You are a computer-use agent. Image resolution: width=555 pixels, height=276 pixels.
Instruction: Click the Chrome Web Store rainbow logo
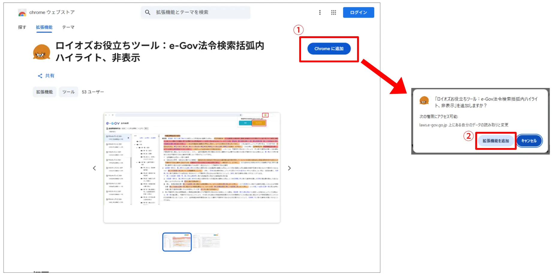click(x=22, y=13)
